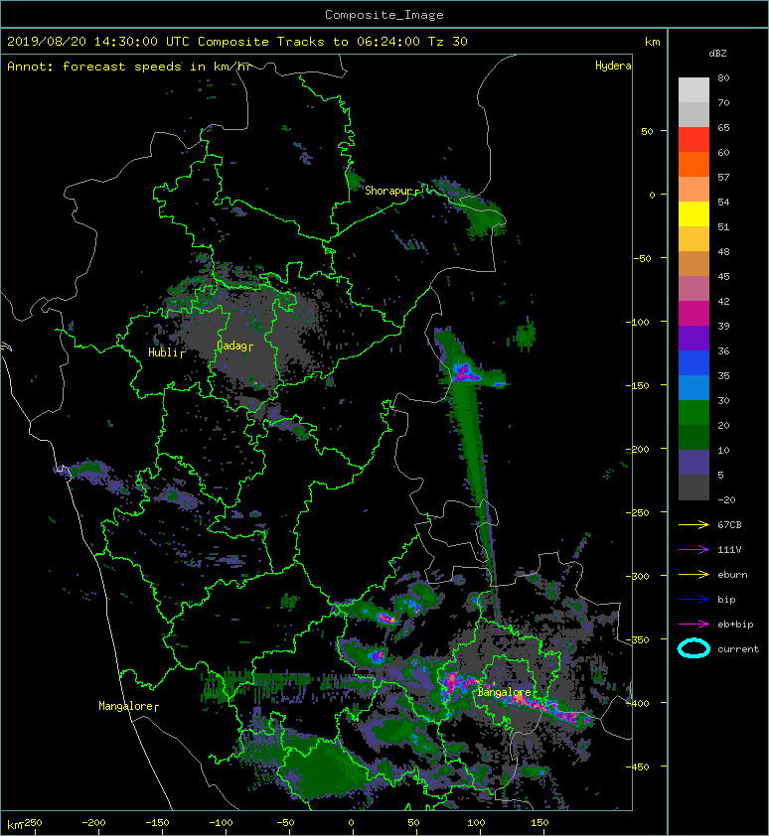Click the Gadag city label
The height and width of the screenshot is (836, 769).
tap(231, 347)
